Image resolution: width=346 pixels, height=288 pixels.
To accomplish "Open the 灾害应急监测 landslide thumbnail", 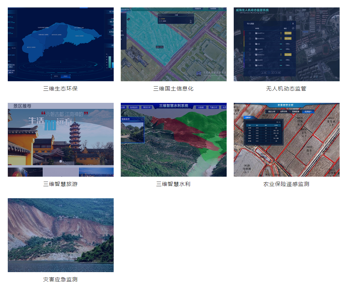I will (61, 235).
